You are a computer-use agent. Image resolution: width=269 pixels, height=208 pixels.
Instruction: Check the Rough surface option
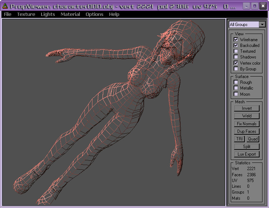236,82
